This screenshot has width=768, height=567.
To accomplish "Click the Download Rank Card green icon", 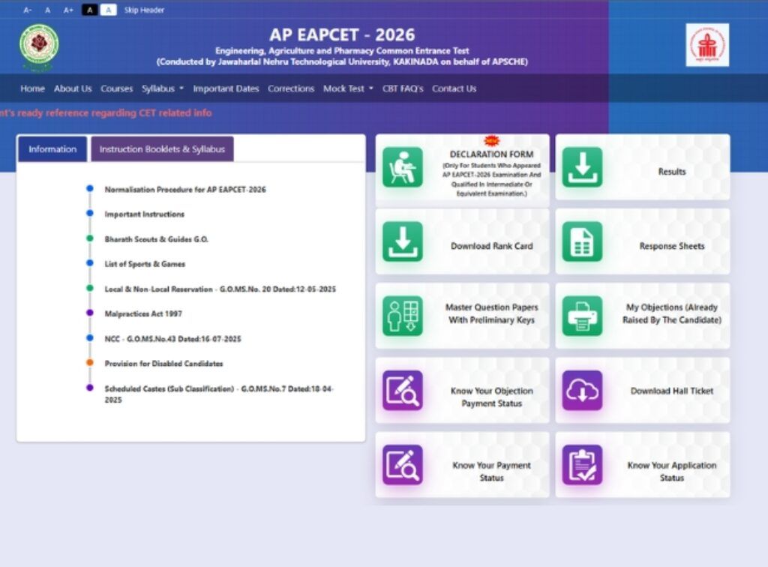I will click(402, 241).
